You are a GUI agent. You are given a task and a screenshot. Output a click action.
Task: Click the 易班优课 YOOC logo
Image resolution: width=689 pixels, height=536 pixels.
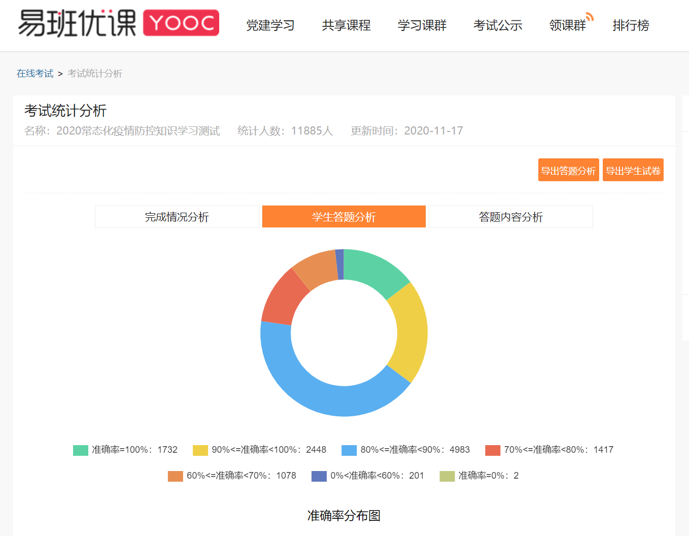[118, 23]
